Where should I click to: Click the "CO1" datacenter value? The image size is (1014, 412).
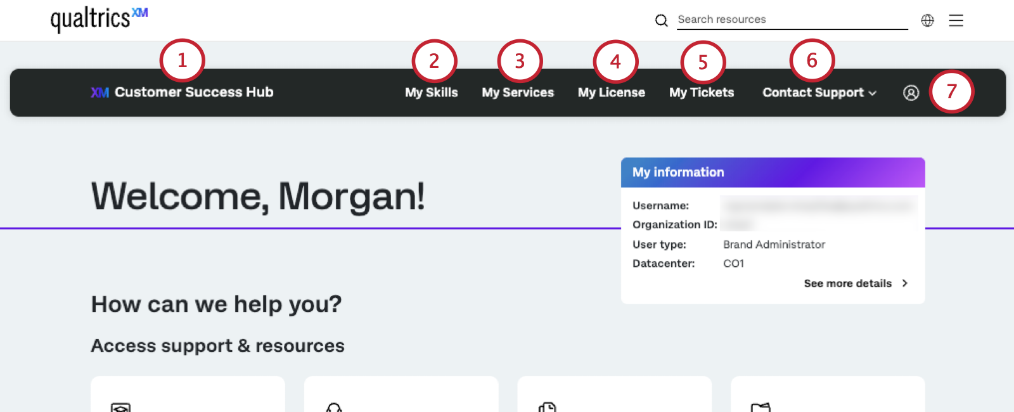pyautogui.click(x=733, y=264)
